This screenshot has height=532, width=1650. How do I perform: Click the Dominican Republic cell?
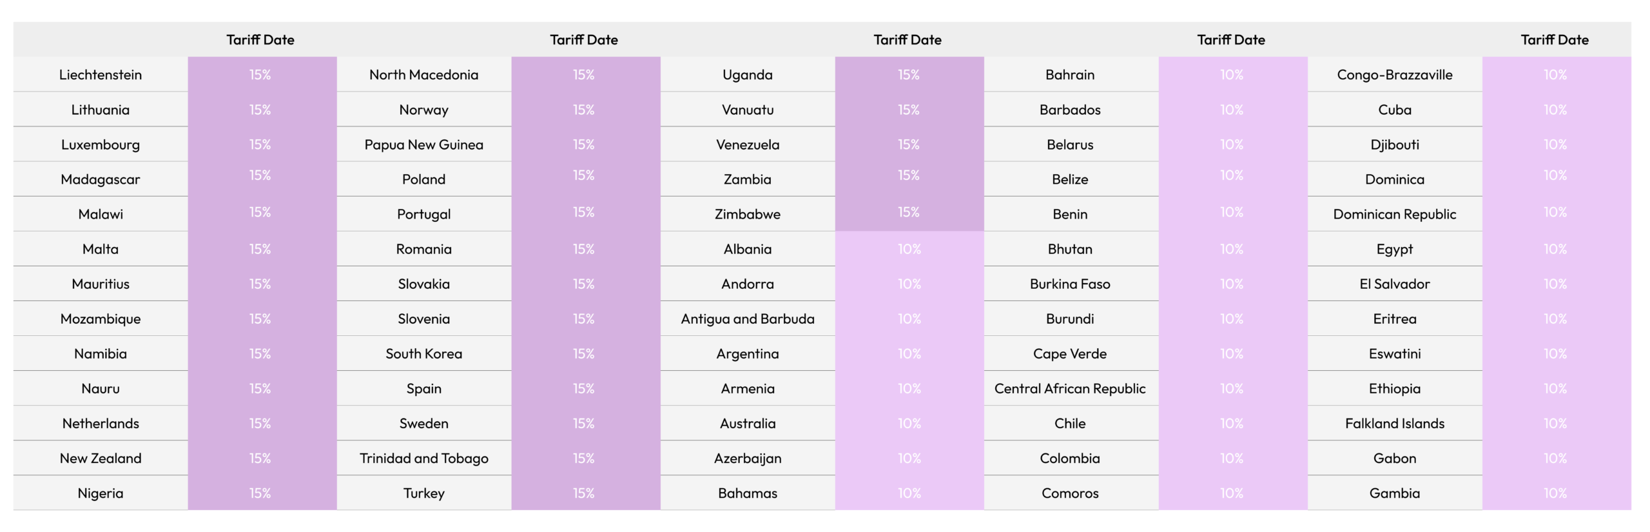(1395, 214)
